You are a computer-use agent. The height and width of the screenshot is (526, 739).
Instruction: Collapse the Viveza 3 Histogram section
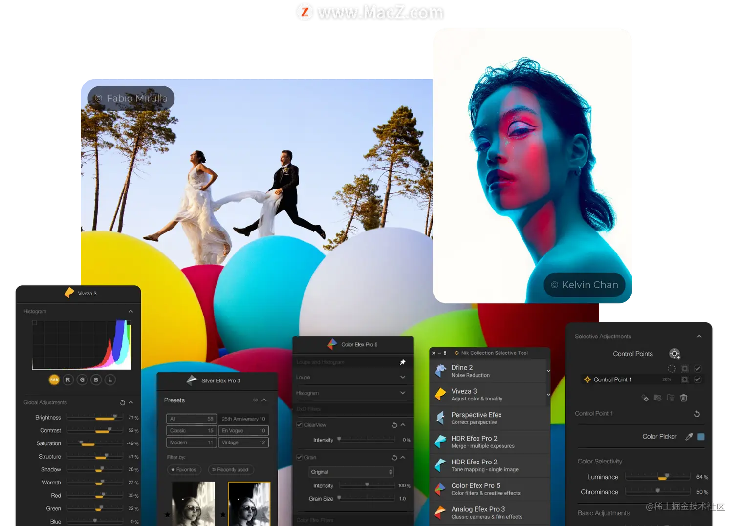131,311
